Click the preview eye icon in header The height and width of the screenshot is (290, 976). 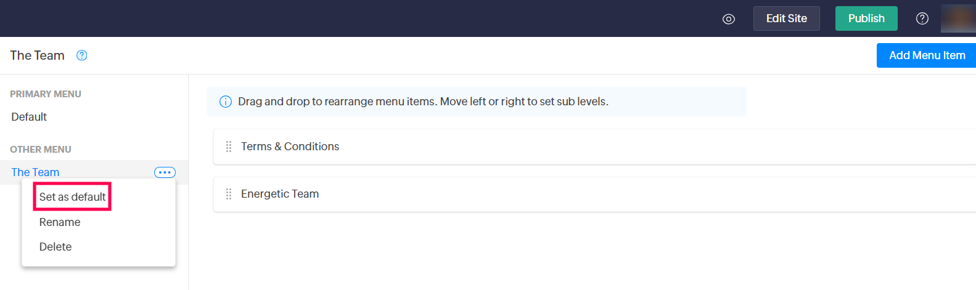[729, 19]
